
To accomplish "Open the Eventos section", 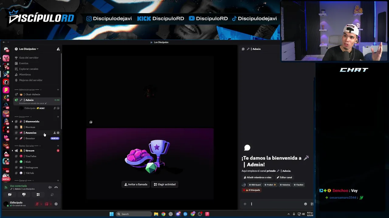I will [24, 63].
